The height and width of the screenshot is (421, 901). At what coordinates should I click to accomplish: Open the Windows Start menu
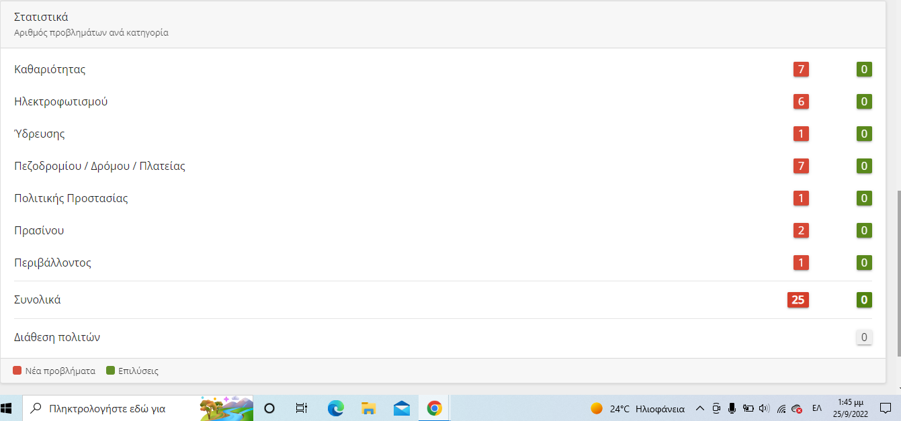click(7, 408)
